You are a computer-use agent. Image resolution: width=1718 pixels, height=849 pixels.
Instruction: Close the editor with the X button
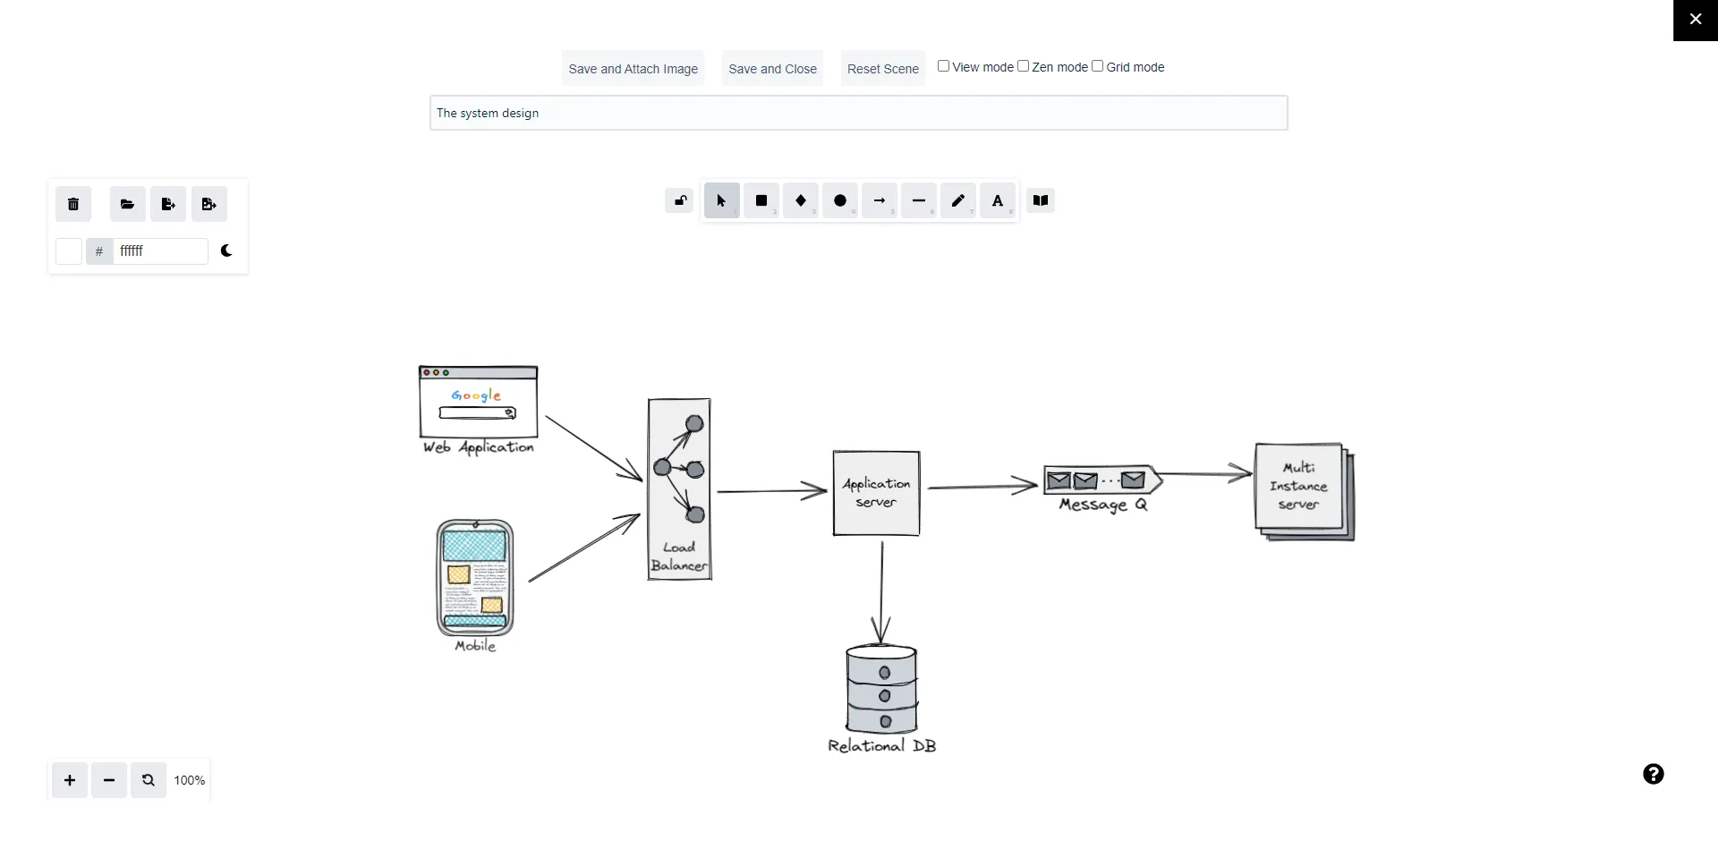pyautogui.click(x=1696, y=20)
